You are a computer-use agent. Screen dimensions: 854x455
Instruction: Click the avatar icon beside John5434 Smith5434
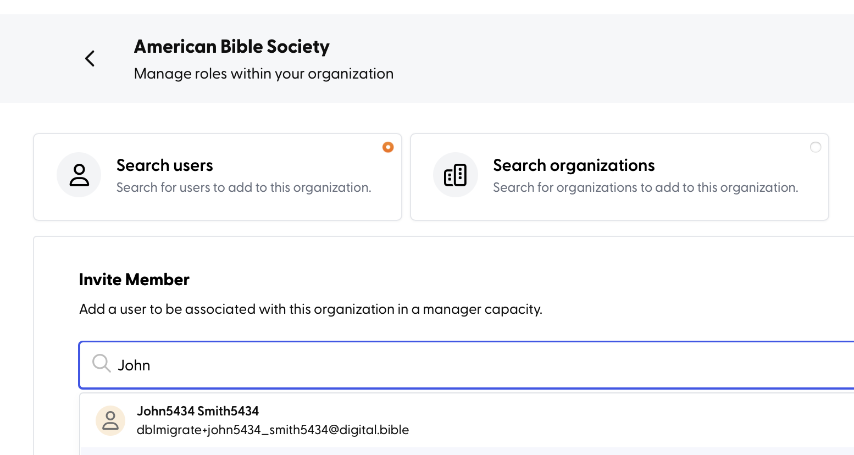110,420
